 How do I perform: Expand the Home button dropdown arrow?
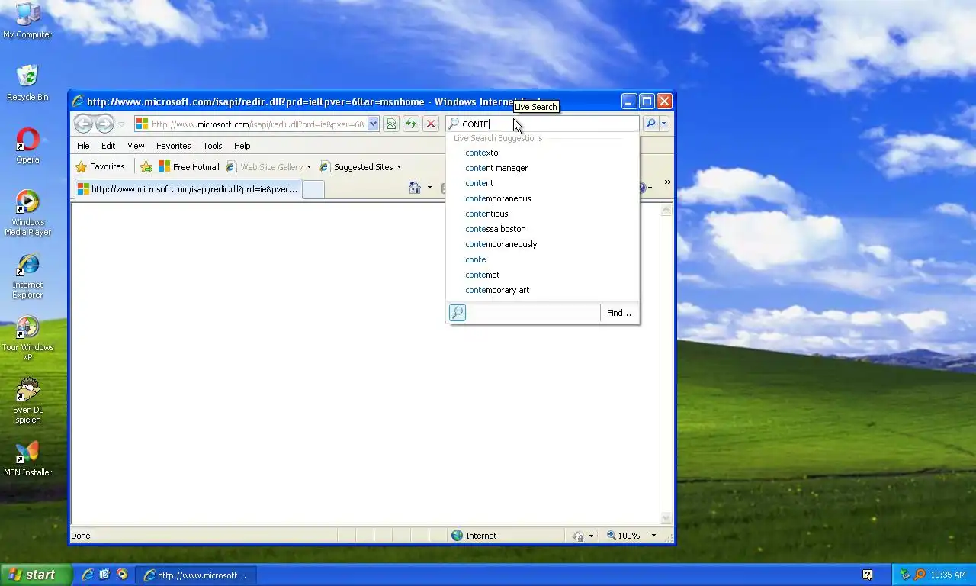click(x=429, y=188)
